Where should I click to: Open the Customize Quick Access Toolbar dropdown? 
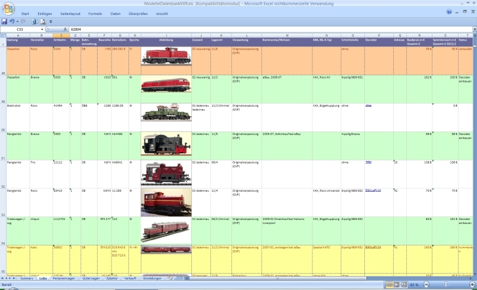[51, 22]
